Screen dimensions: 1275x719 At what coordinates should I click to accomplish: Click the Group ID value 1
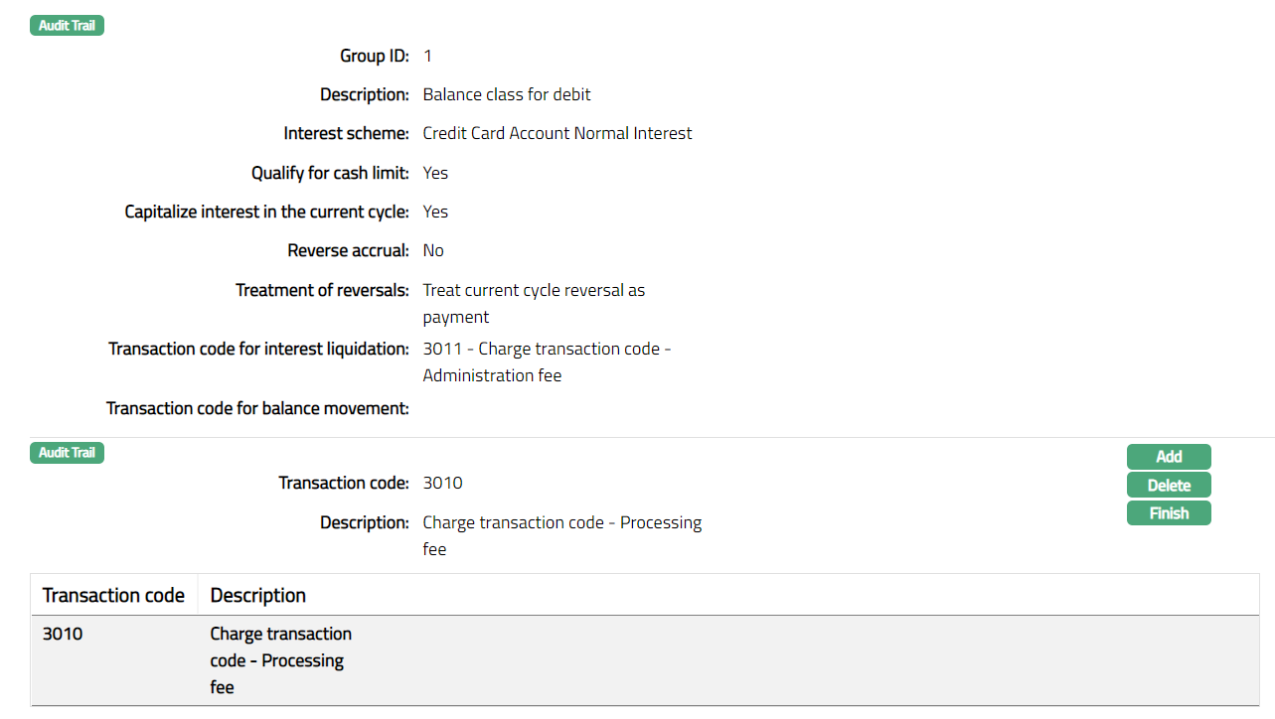coord(427,56)
